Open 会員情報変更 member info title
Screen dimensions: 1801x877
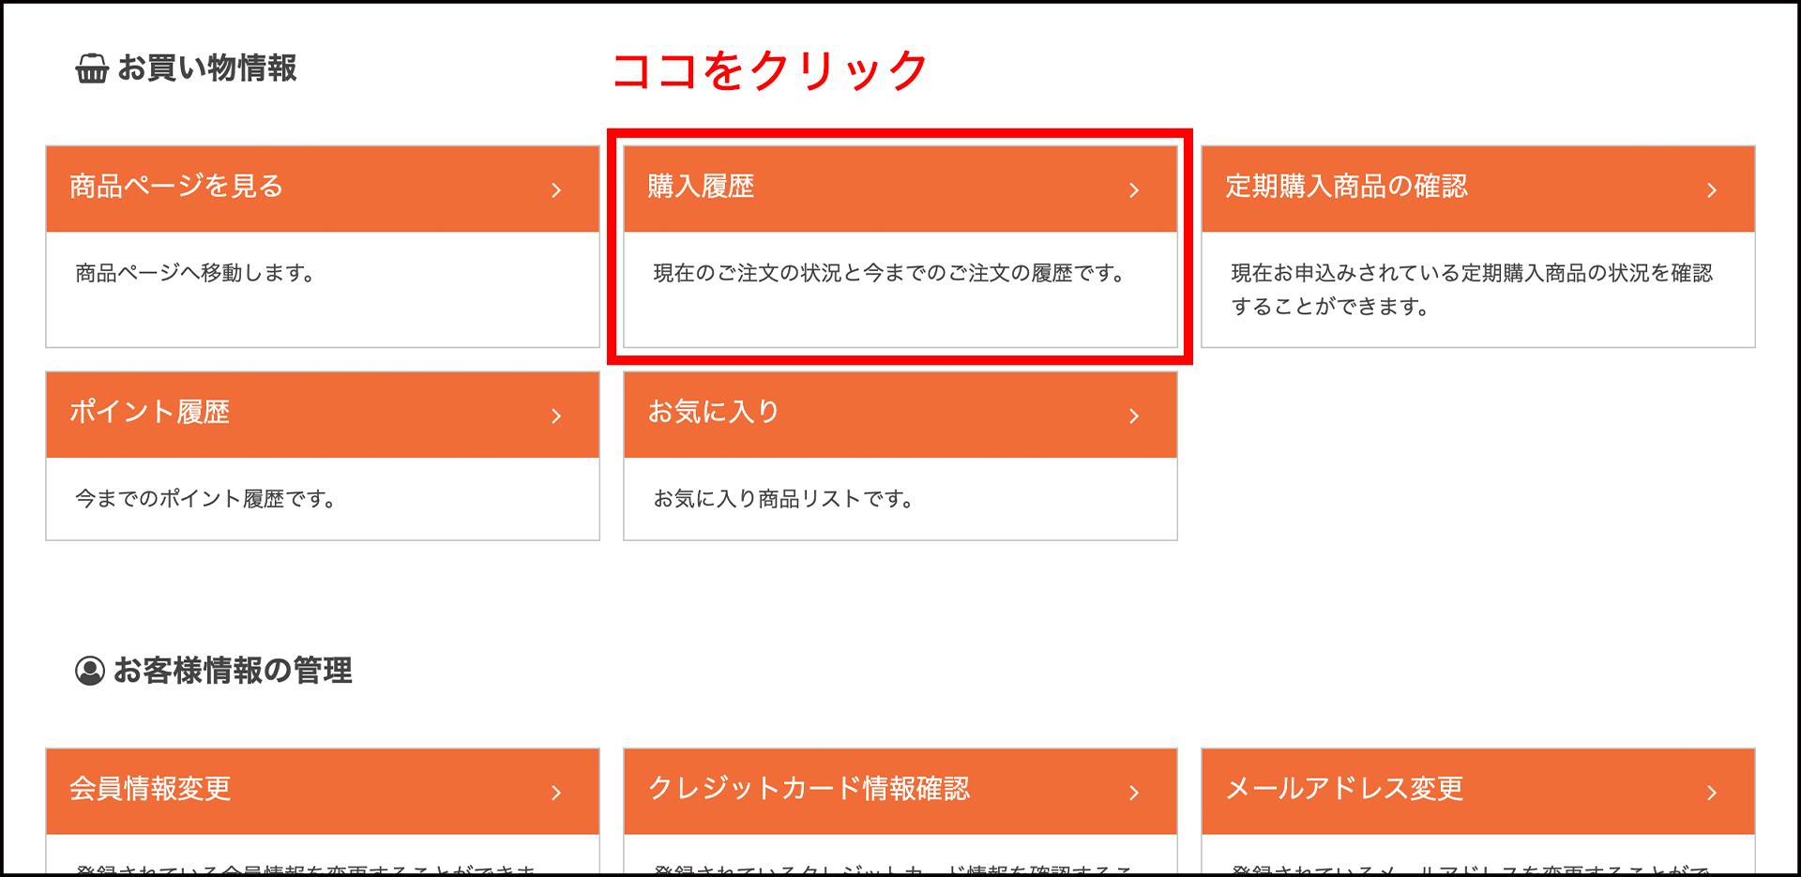tap(150, 789)
